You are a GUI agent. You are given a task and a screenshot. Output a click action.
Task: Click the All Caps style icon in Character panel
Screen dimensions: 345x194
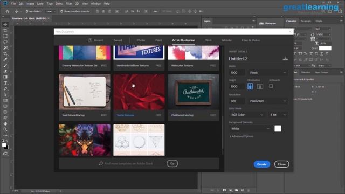click(x=300, y=54)
